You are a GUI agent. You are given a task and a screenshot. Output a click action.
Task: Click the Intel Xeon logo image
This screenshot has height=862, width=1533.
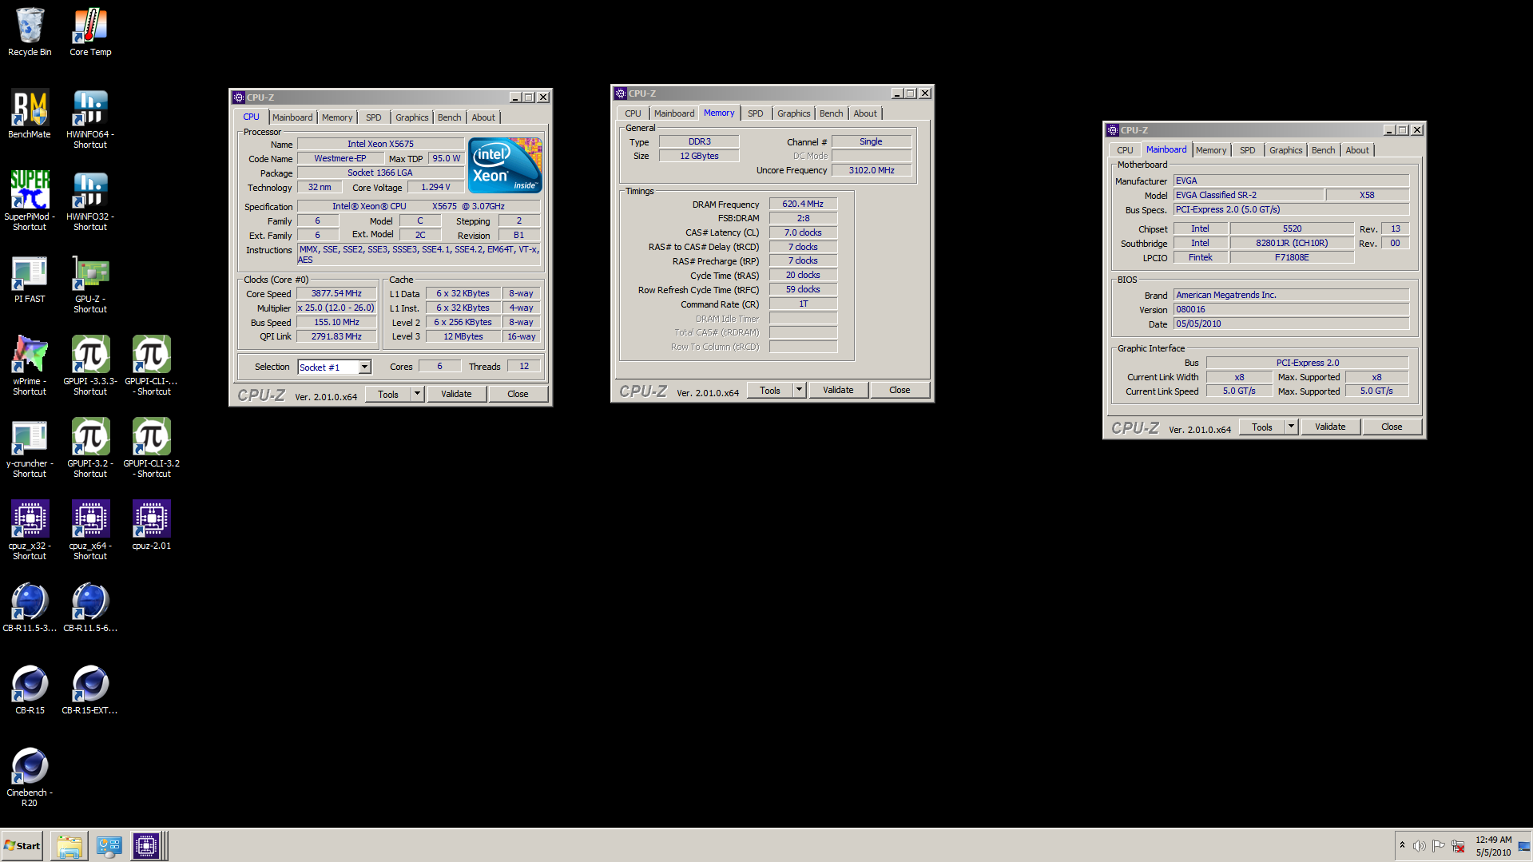pyautogui.click(x=506, y=165)
